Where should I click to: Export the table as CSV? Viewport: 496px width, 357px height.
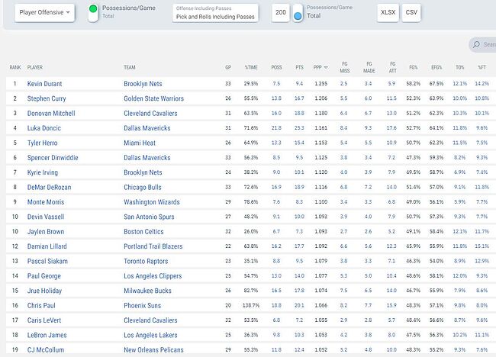pos(411,13)
